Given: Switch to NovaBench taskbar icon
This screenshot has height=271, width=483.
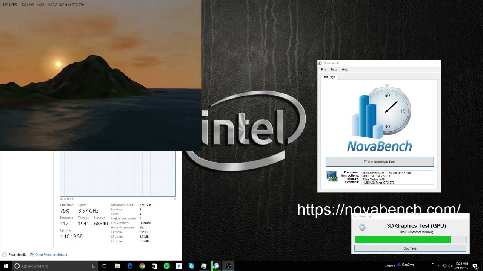Looking at the screenshot, I should pos(216,266).
